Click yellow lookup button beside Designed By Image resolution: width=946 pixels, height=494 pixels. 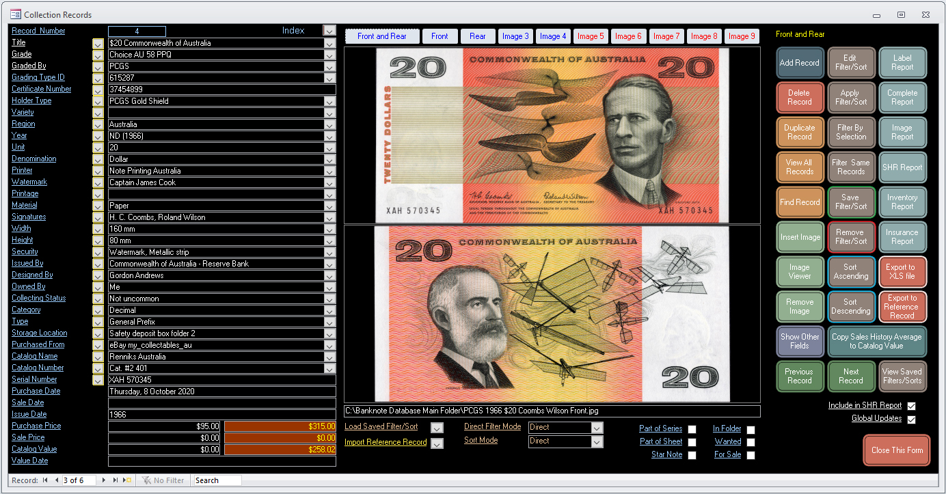coord(98,275)
